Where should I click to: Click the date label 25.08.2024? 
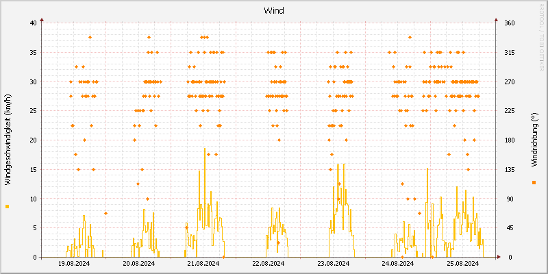[463, 263]
